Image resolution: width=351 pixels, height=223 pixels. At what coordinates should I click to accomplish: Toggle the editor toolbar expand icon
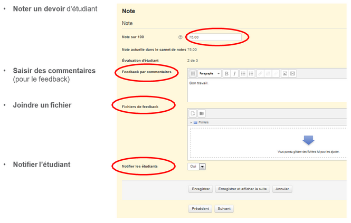[x=193, y=74]
